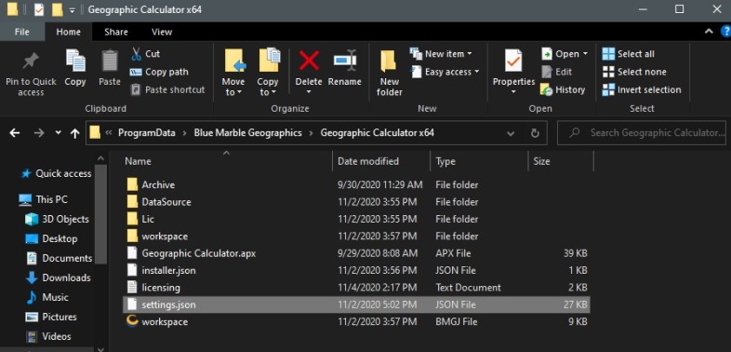Click the History icon in Open group

pyautogui.click(x=546, y=89)
